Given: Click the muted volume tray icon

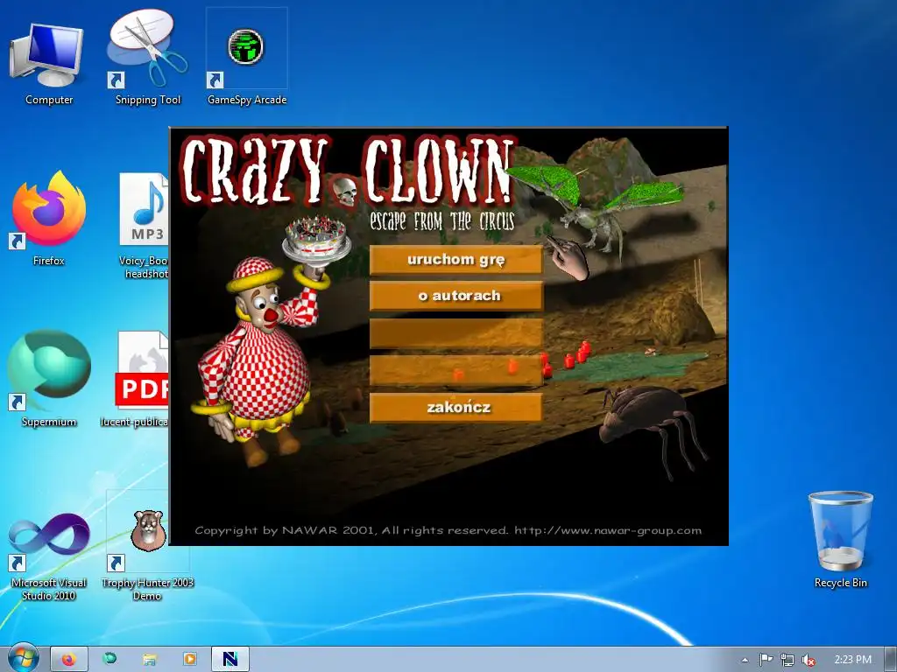Looking at the screenshot, I should 808,660.
